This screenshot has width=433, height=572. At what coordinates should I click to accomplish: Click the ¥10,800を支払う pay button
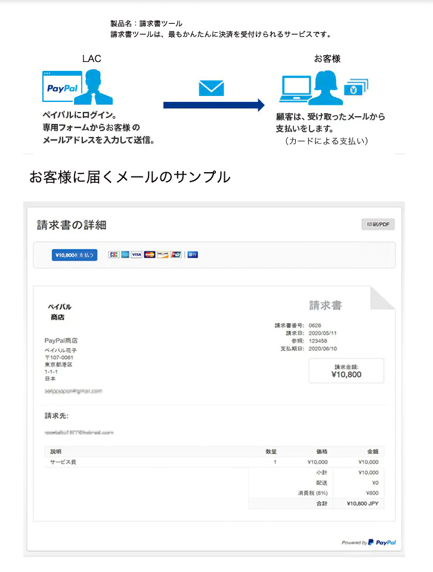(x=75, y=255)
